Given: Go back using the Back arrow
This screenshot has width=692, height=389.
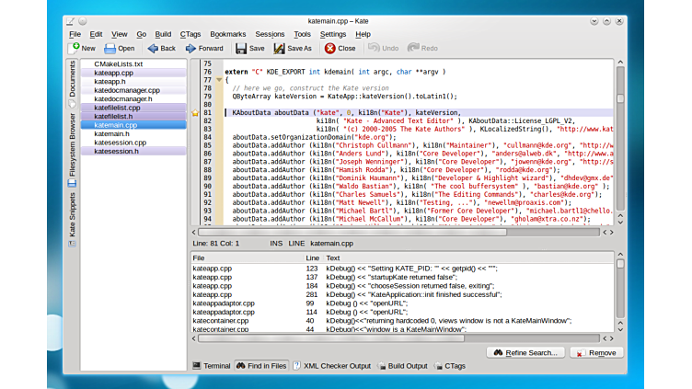Looking at the screenshot, I should 152,48.
